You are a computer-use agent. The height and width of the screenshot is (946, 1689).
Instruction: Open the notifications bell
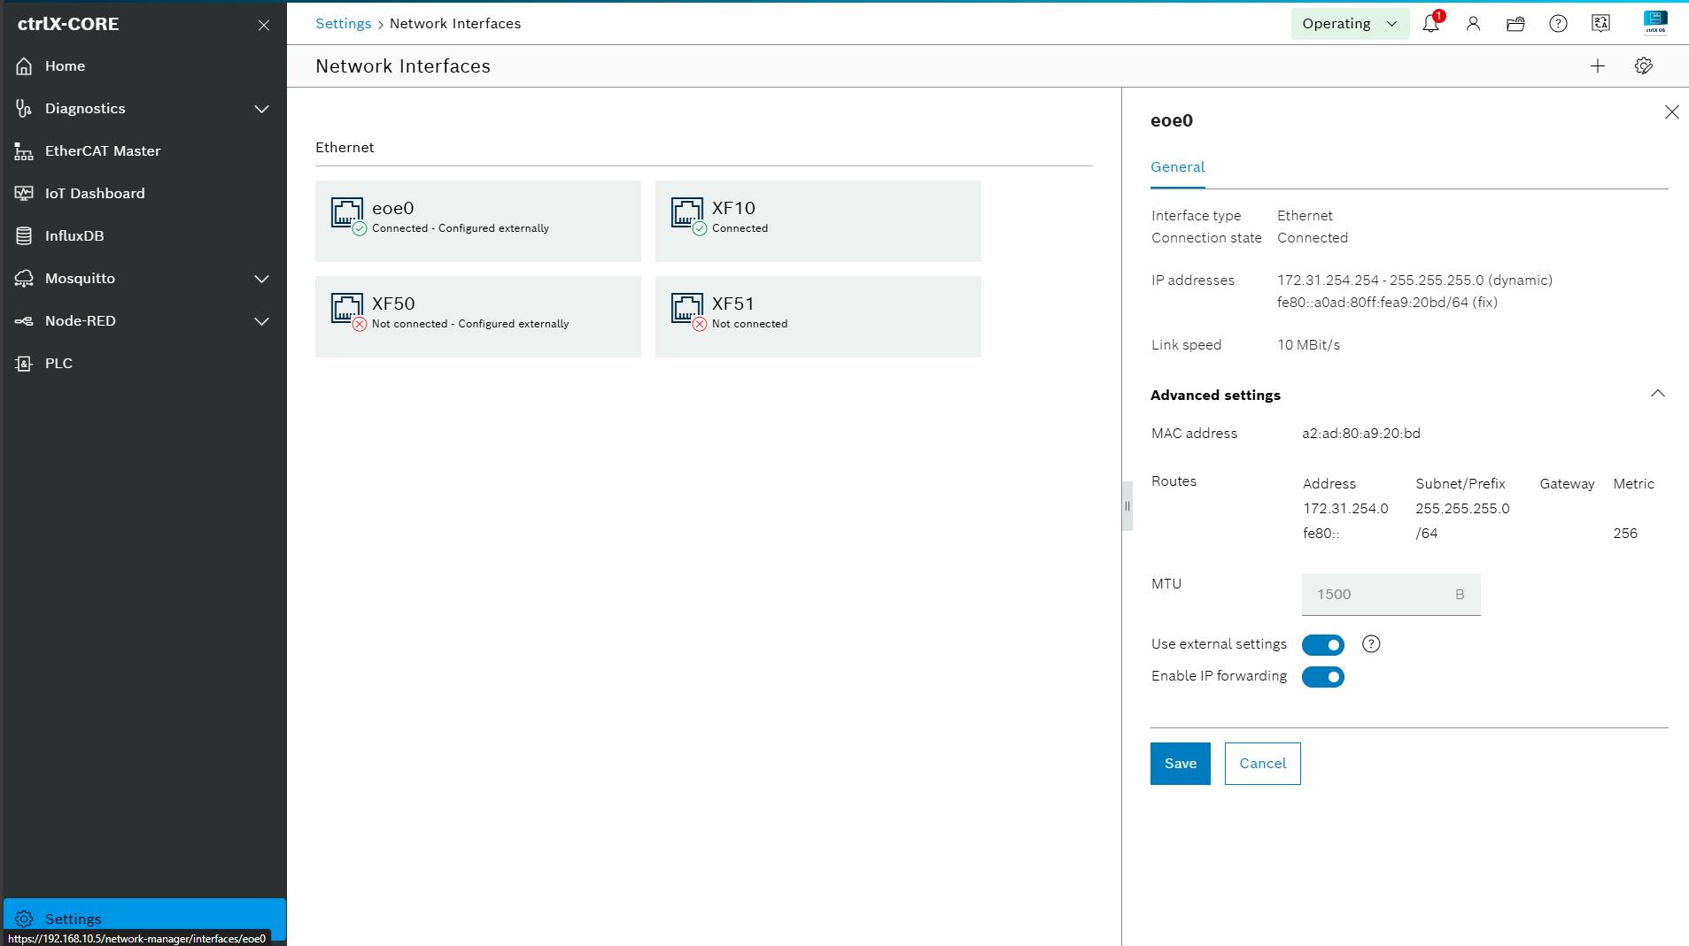point(1430,24)
